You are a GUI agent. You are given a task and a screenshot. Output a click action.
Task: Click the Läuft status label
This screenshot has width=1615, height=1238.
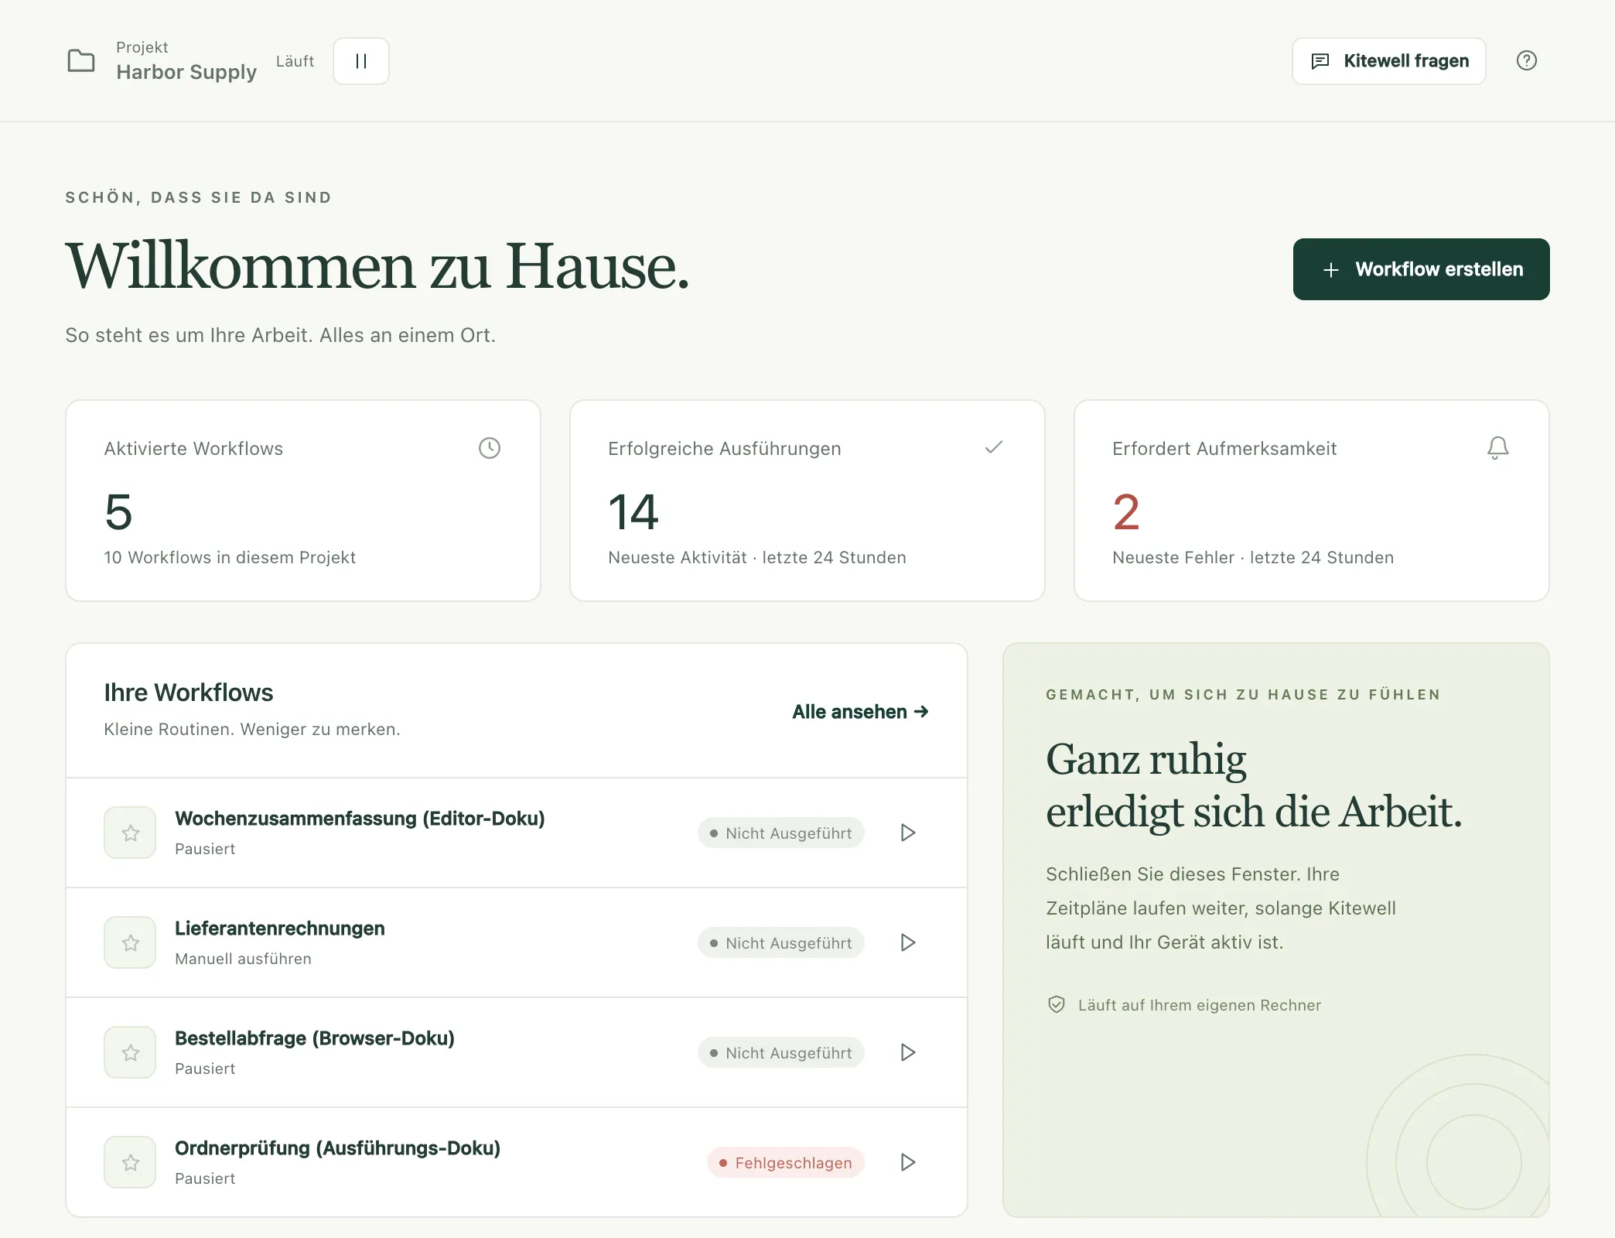[295, 61]
